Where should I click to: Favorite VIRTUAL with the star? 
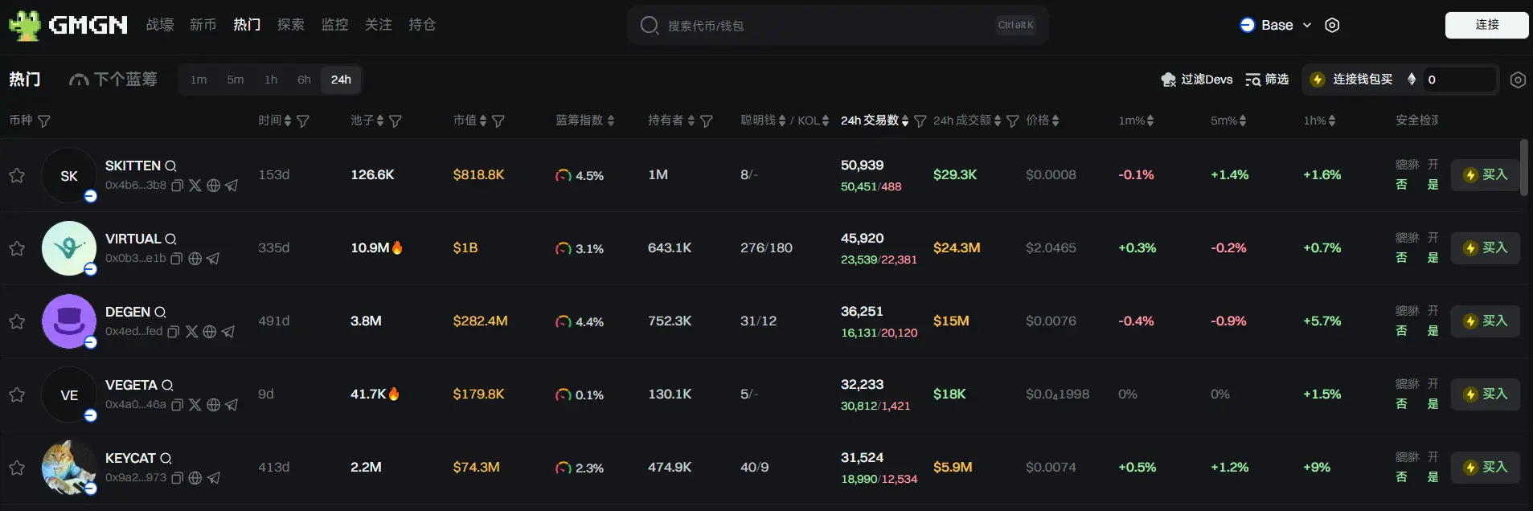pyautogui.click(x=17, y=248)
